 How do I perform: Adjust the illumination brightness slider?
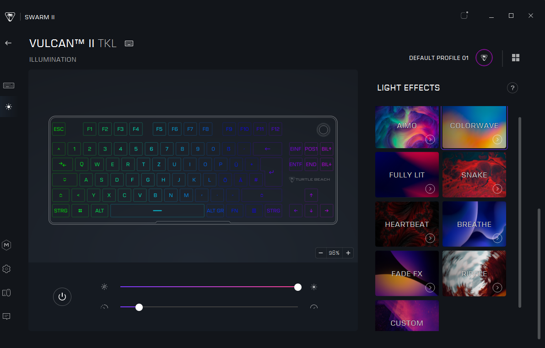pos(297,287)
